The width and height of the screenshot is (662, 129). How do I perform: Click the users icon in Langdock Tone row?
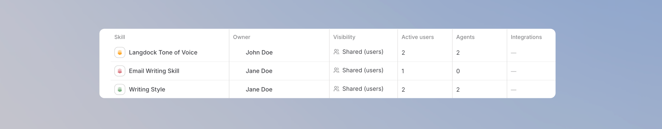coord(336,52)
